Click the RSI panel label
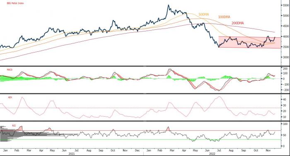 [x=14, y=125]
